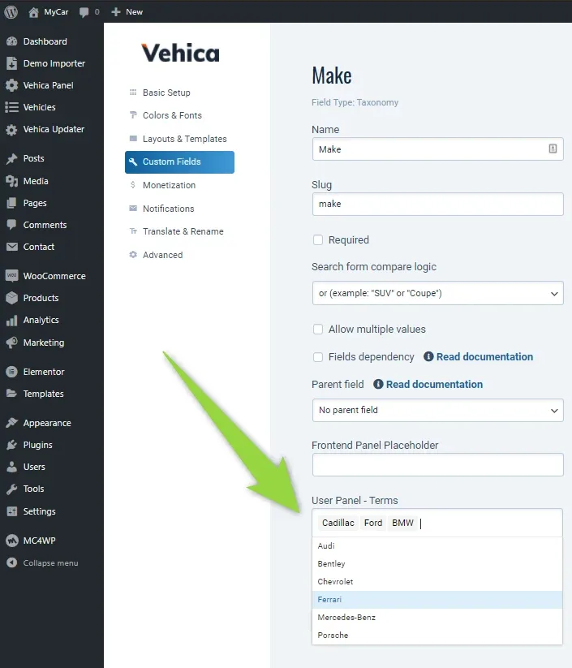572x668 pixels.
Task: Click the Demo Importer icon
Action: pyautogui.click(x=12, y=63)
